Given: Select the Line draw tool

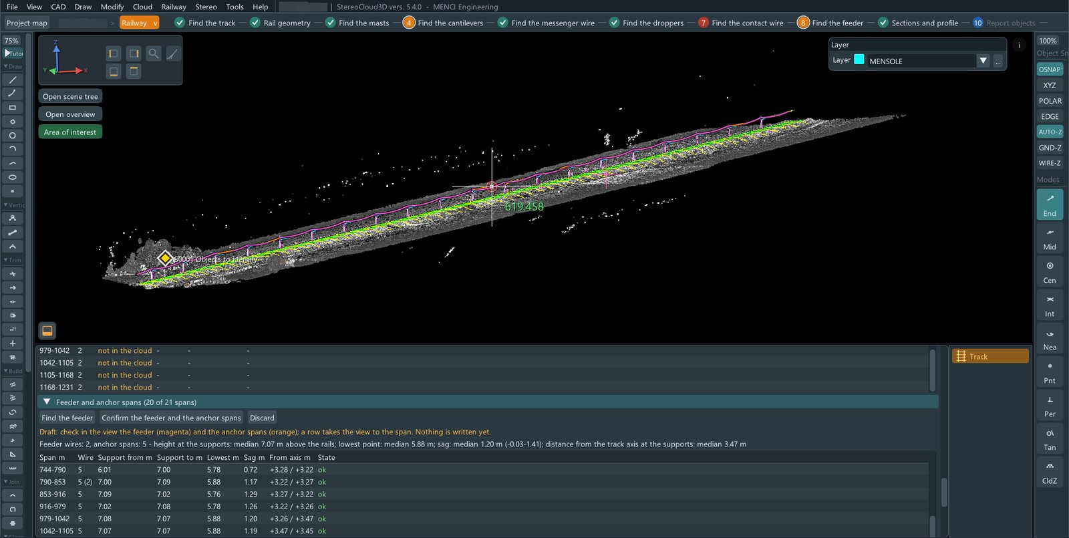Looking at the screenshot, I should point(12,80).
